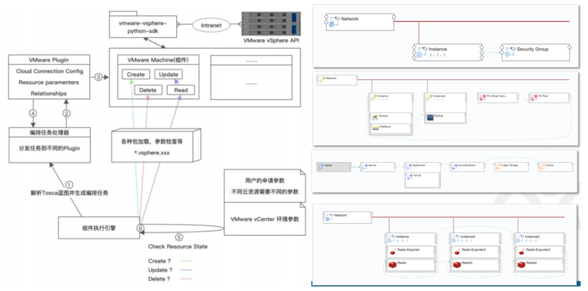Click the Redis Exporter3 label
This screenshot has width=588, height=291.
coord(474,250)
